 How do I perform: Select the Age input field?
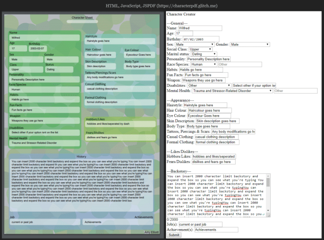(x=188, y=34)
